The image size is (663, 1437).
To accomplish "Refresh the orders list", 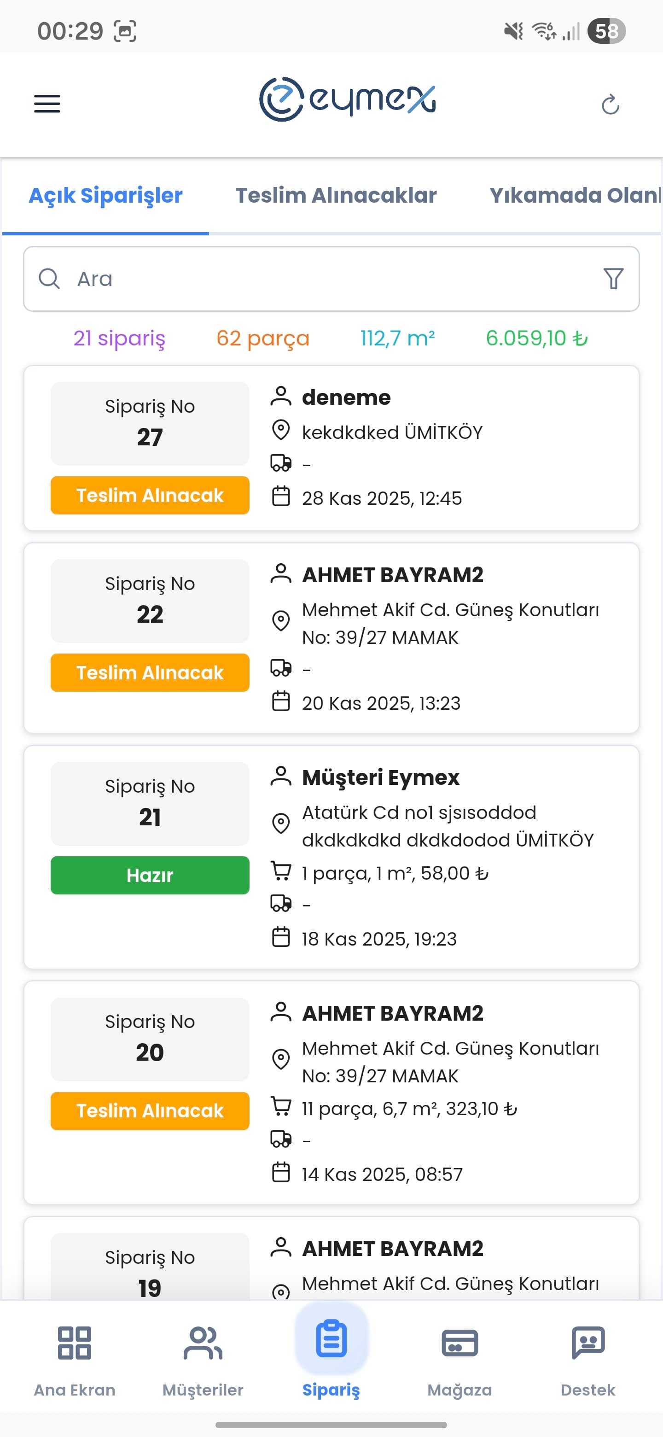I will click(x=611, y=104).
